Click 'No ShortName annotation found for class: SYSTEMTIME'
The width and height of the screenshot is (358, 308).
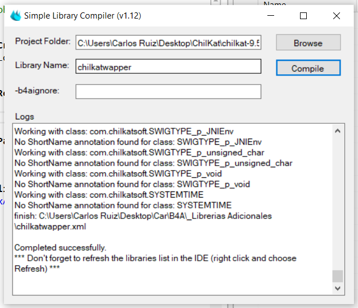(x=123, y=206)
